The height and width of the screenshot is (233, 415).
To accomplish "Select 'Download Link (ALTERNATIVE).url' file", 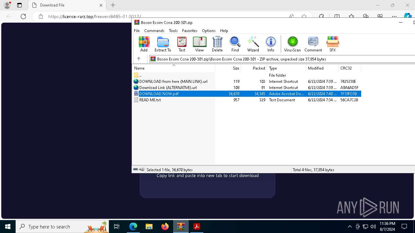I will (247, 88).
